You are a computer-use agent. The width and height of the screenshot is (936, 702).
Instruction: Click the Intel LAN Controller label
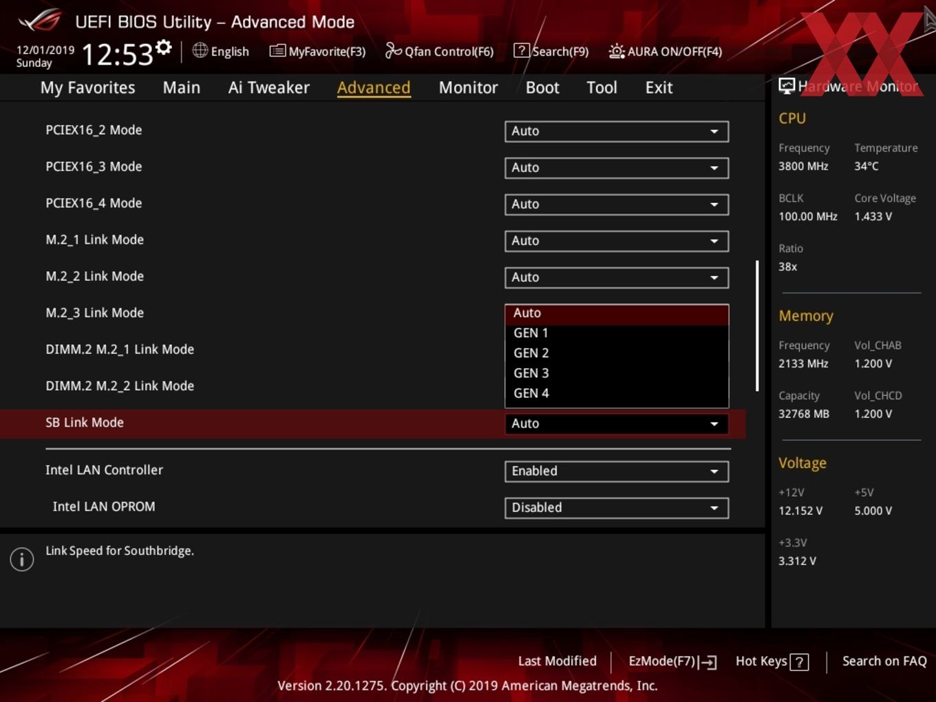pos(104,470)
